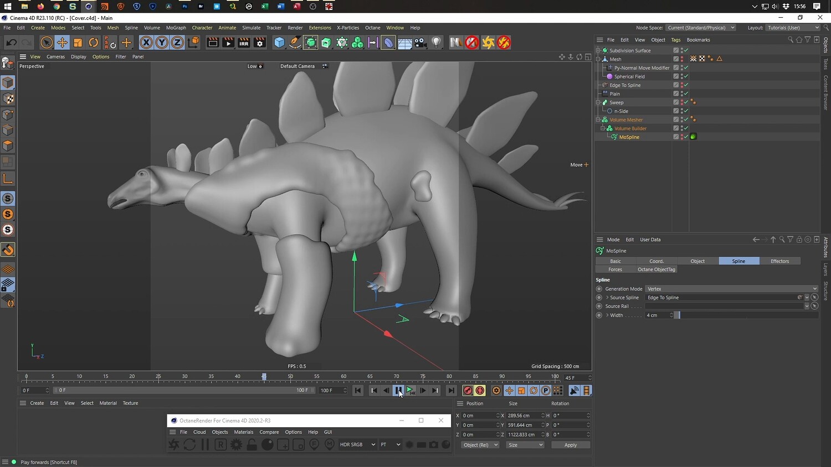The image size is (831, 467).
Task: Open Edit Render Settings icon
Action: coord(259,43)
